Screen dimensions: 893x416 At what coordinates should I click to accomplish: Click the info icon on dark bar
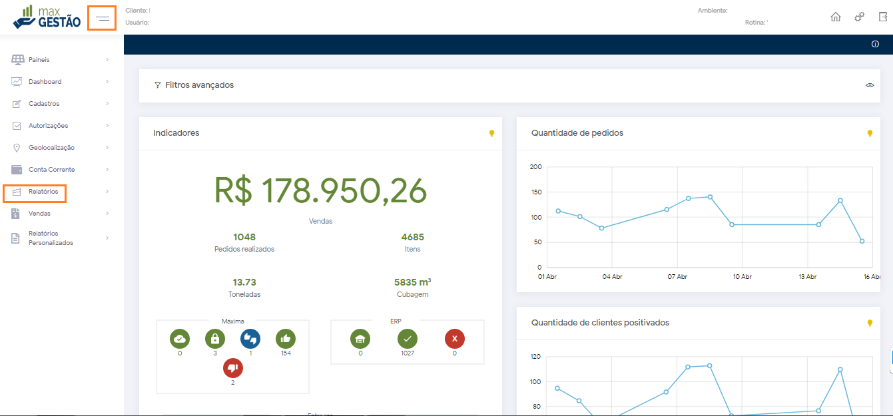pos(875,44)
